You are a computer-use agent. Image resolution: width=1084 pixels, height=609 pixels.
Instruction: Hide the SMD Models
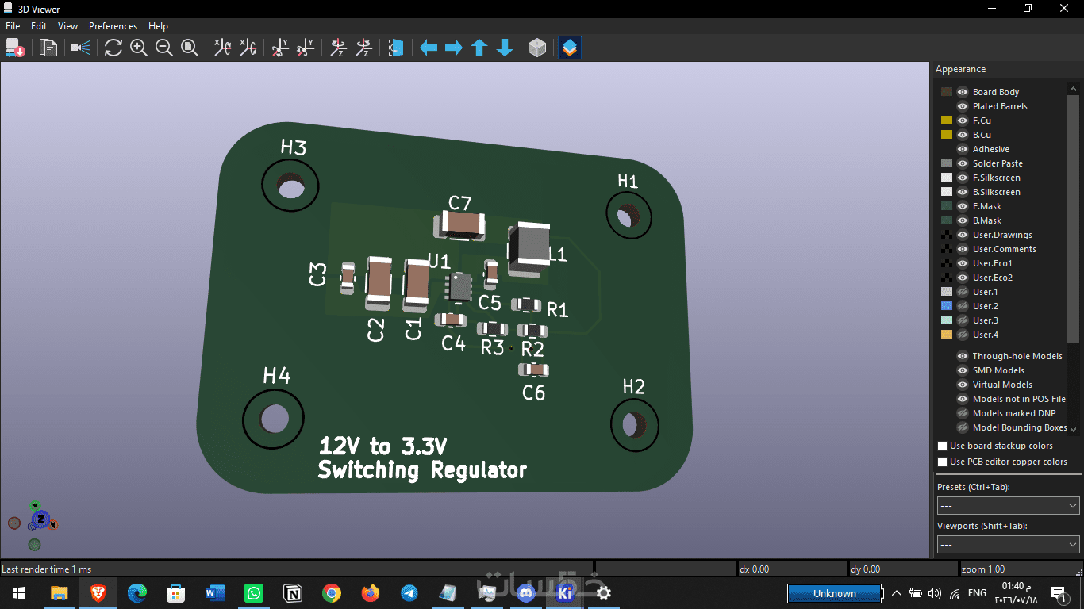click(x=963, y=370)
